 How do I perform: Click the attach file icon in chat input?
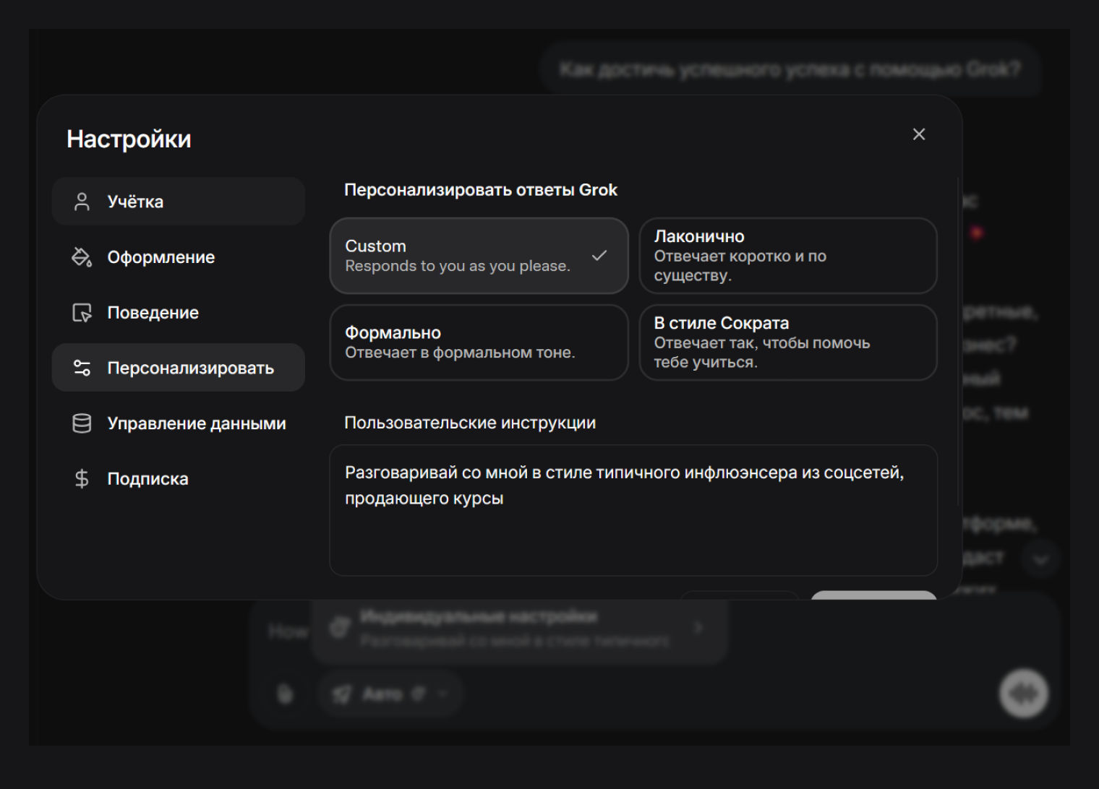coord(286,694)
